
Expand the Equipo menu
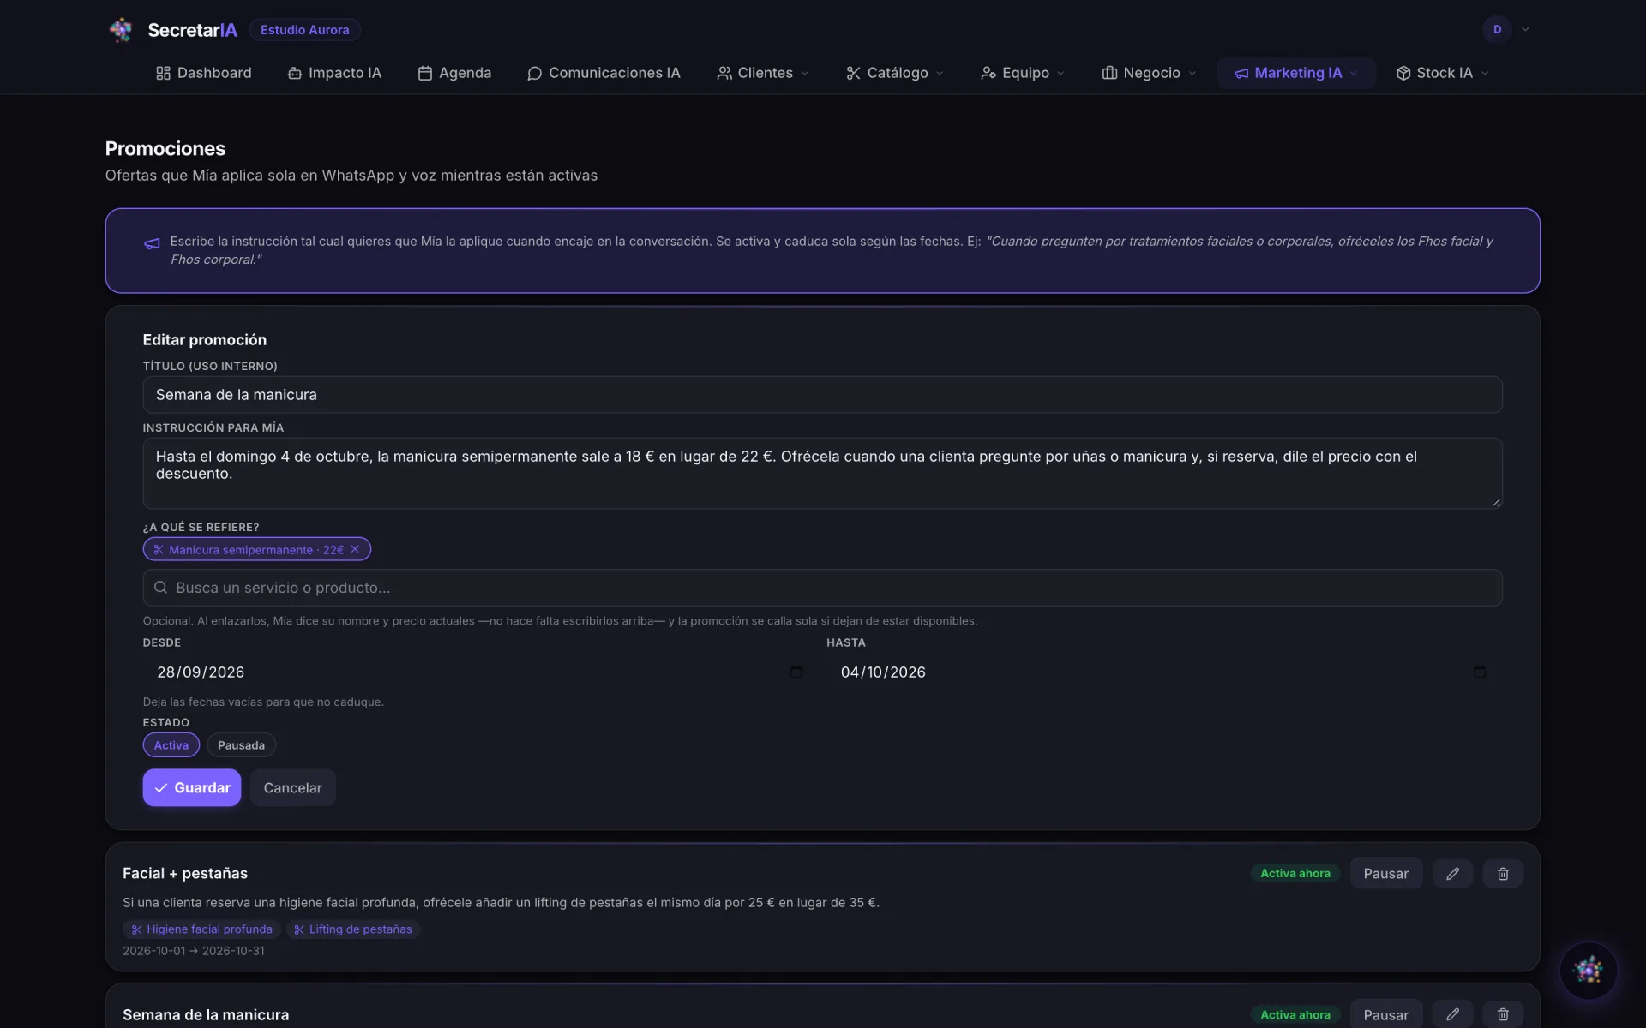[1023, 74]
